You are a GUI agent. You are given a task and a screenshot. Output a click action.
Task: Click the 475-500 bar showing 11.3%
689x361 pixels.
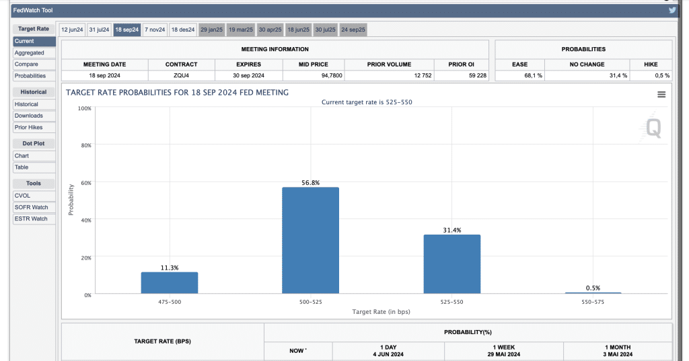point(170,283)
